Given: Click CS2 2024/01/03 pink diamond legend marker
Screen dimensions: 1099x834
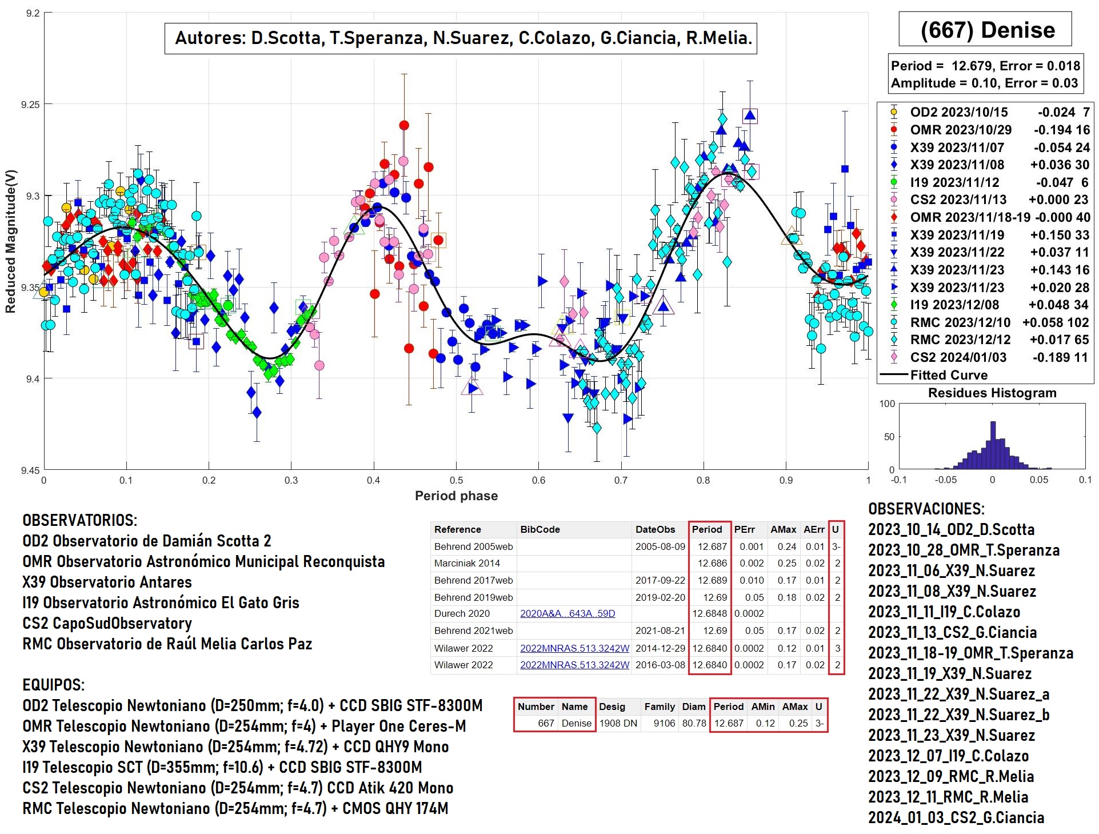Looking at the screenshot, I should [x=894, y=357].
